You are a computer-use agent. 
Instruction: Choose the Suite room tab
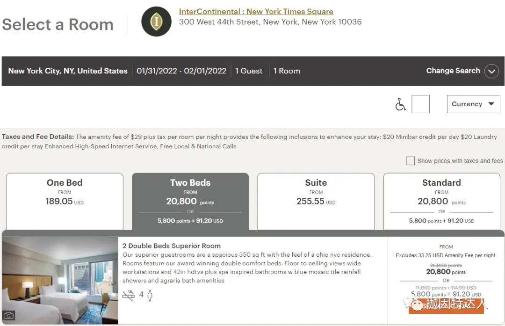point(316,201)
